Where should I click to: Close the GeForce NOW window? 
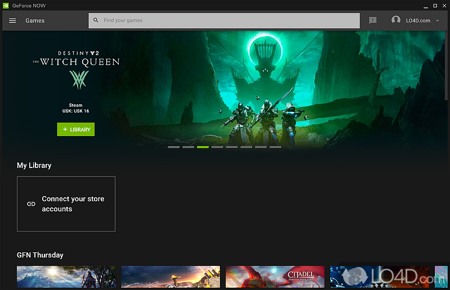pos(444,6)
